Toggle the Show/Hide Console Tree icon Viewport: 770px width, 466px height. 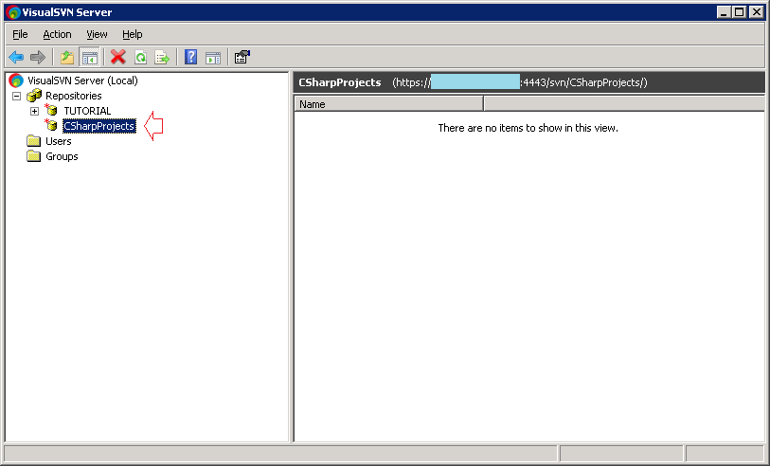tap(89, 58)
